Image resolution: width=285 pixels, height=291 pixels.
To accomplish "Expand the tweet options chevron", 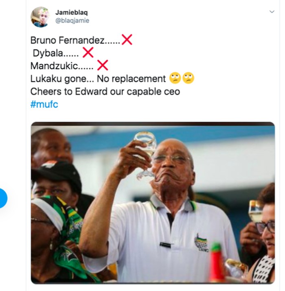I will coord(272,12).
